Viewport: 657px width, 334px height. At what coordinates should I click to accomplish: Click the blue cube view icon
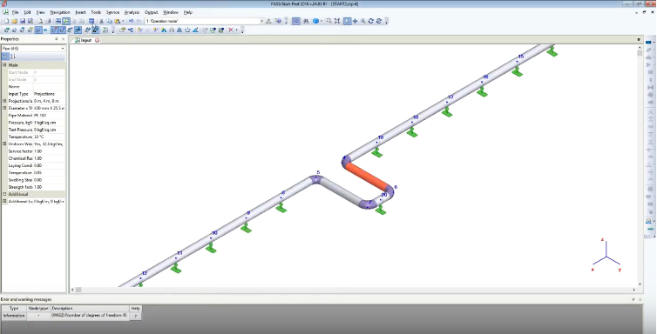coord(315,21)
